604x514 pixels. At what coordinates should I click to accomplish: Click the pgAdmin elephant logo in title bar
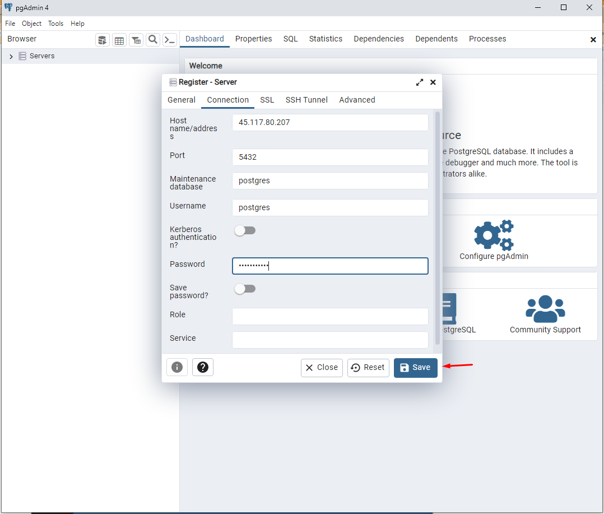tap(8, 7)
